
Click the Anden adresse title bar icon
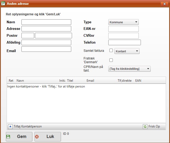pyautogui.click(x=3, y=4)
